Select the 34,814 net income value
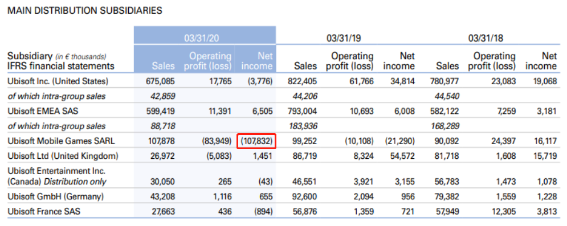The width and height of the screenshot is (567, 226). tap(402, 81)
